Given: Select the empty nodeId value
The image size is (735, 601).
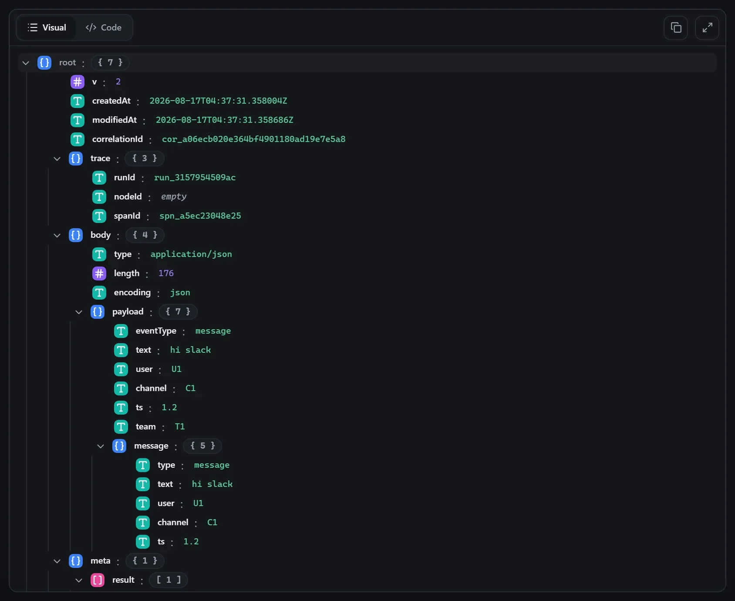Looking at the screenshot, I should tap(174, 197).
